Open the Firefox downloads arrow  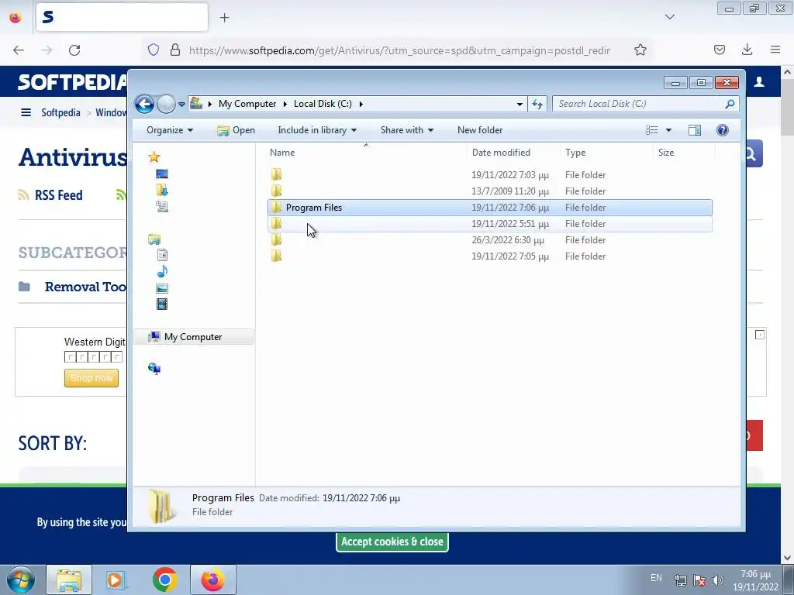point(747,50)
